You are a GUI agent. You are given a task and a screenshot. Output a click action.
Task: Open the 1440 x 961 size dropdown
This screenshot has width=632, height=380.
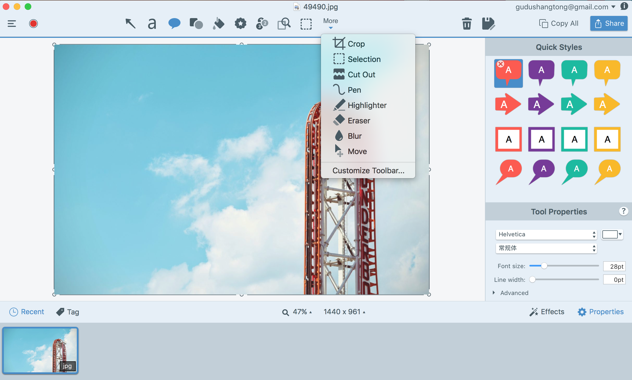[x=345, y=312]
